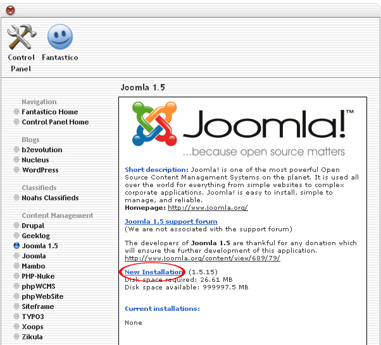The width and height of the screenshot is (381, 345).
Task: Open Xoops sidebar entry
Action: tap(32, 327)
